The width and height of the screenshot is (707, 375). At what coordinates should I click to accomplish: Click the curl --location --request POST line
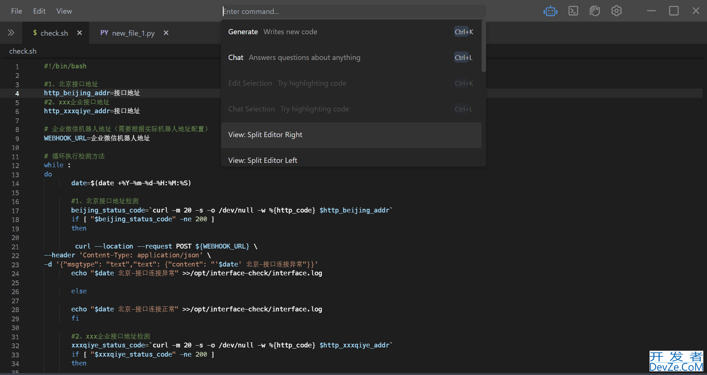166,246
